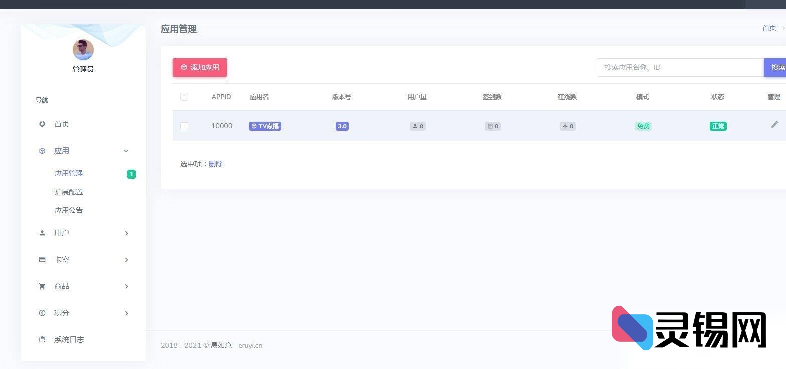Image resolution: width=786 pixels, height=369 pixels.
Task: Click the 应用名 column header
Action: (x=259, y=97)
